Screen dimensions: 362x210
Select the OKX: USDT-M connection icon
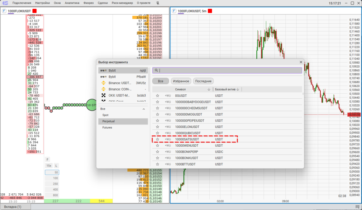pos(104,95)
